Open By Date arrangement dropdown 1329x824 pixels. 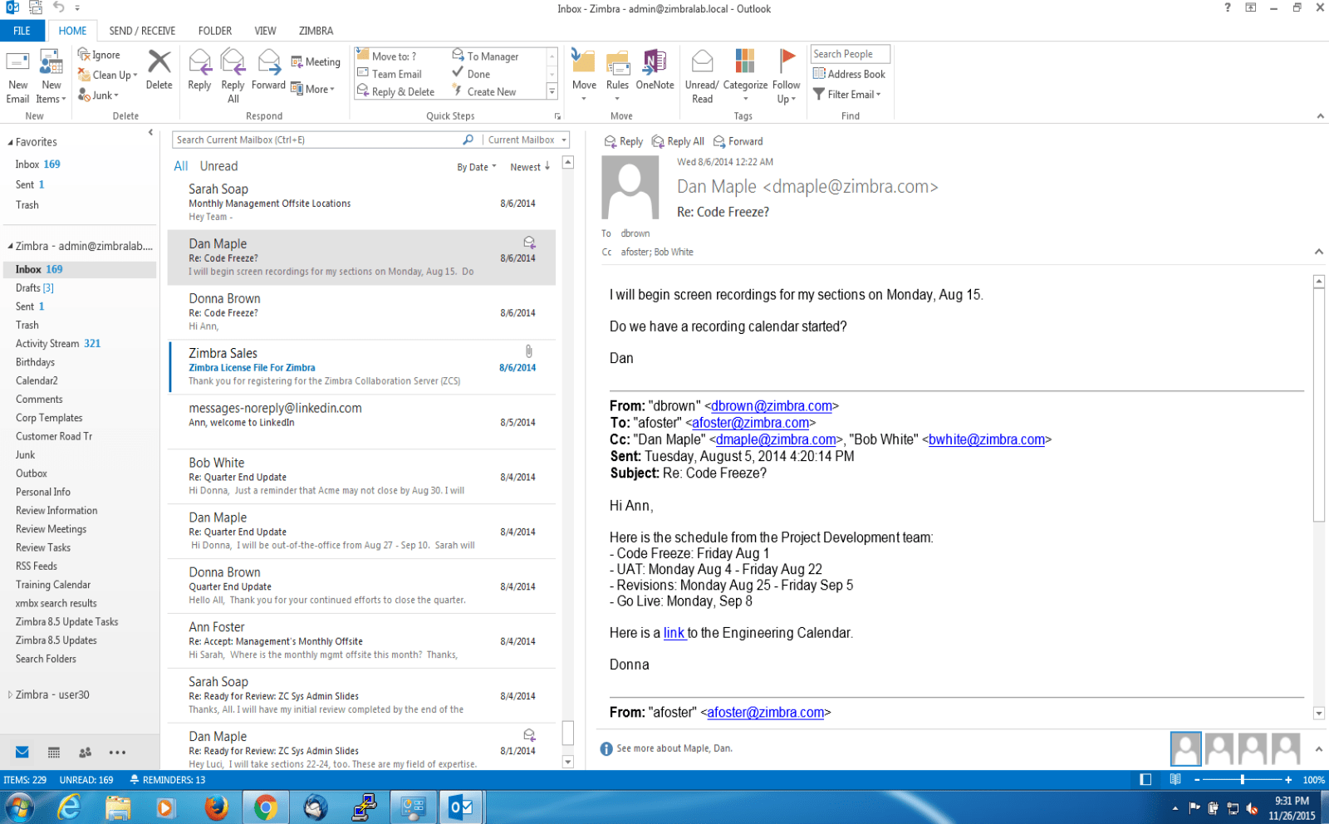(477, 167)
